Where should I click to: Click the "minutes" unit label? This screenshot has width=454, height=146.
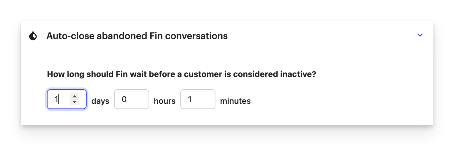click(x=235, y=101)
